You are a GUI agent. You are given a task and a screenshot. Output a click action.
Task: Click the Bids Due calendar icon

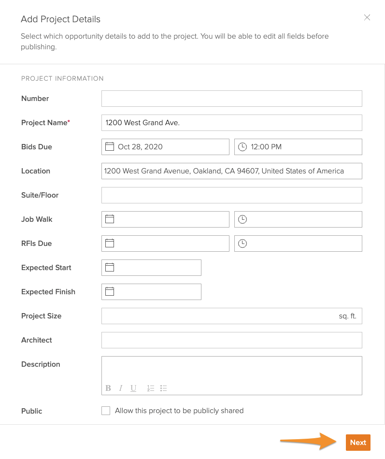pyautogui.click(x=110, y=147)
